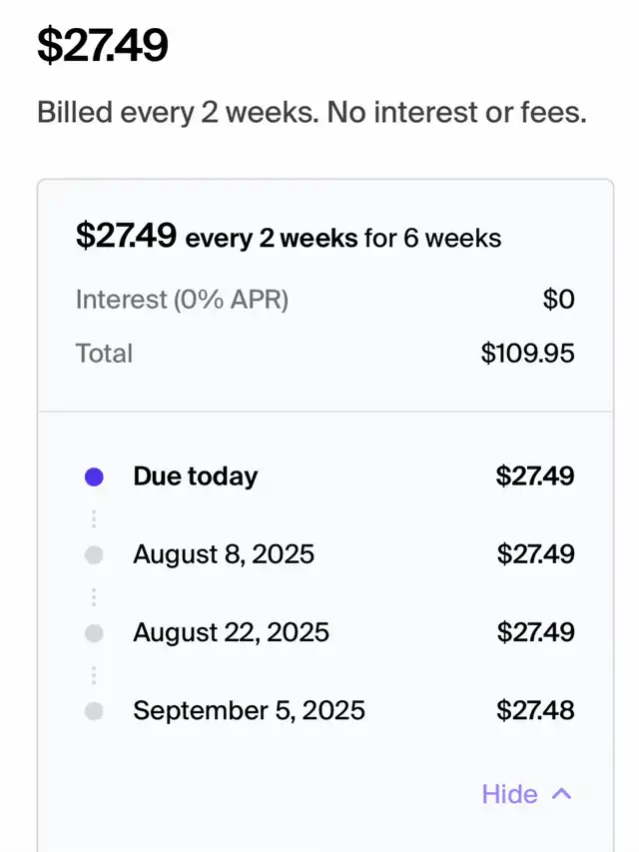Click the gray dot beside August 22, 2025
This screenshot has height=852, width=639.
[94, 632]
